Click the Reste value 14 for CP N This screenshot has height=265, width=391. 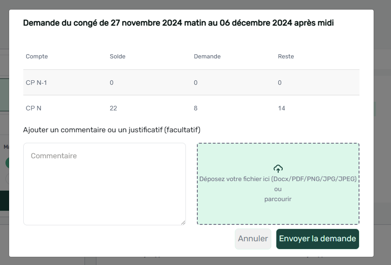coord(282,108)
